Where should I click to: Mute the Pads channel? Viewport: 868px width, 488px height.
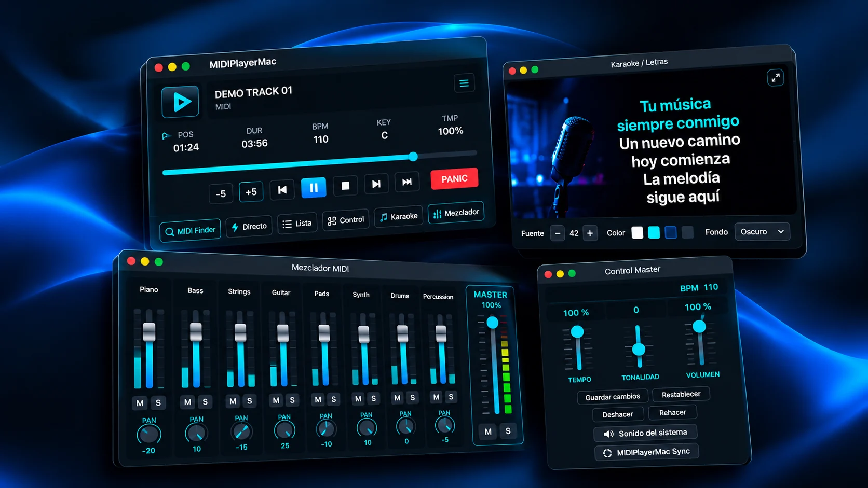coord(318,399)
